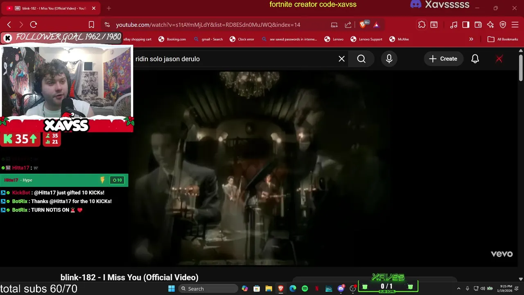Screen dimensions: 524x295
Task: Open the Lenovo Support bookmark
Action: [366, 39]
